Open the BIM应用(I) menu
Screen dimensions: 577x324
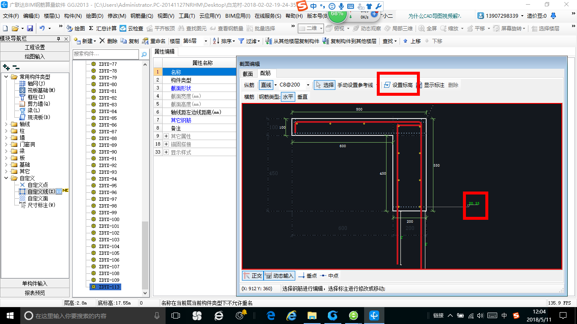(x=237, y=16)
